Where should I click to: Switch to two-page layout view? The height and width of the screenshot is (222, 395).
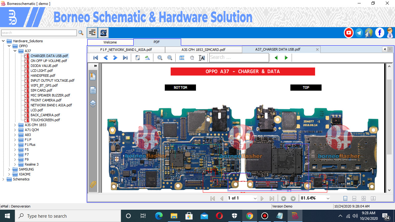(373, 198)
